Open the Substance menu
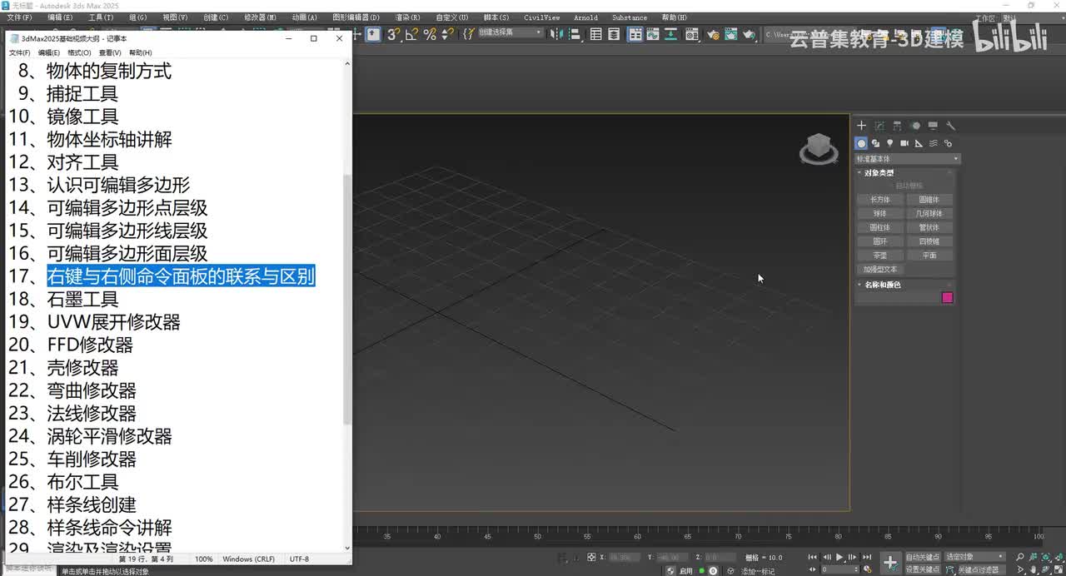This screenshot has width=1066, height=576. click(630, 17)
